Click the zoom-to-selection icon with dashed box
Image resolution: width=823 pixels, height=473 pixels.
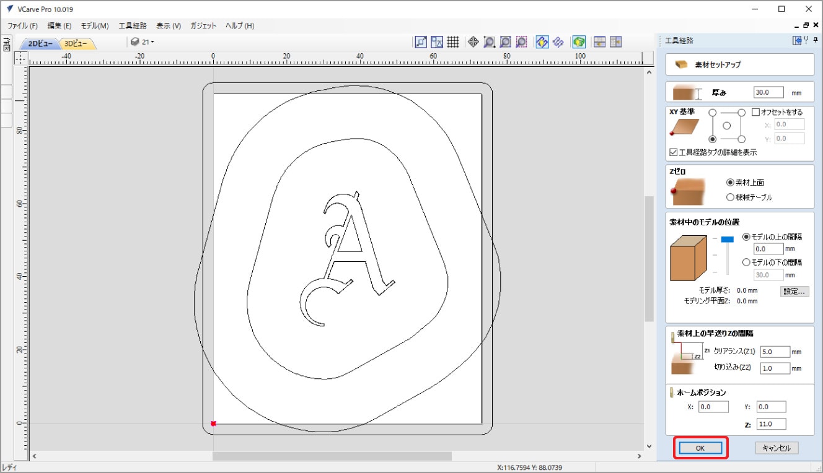[522, 42]
